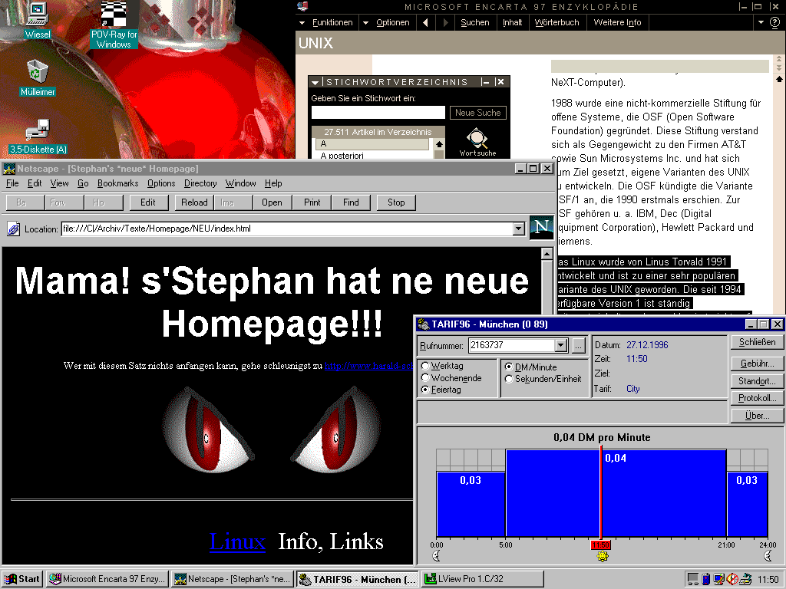
Task: Select the Mülleimer recycle bin icon
Action: click(x=38, y=78)
